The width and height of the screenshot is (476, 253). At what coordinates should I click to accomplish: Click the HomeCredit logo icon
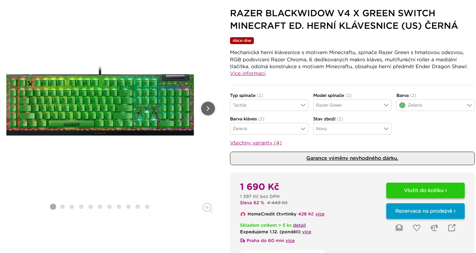point(243,214)
